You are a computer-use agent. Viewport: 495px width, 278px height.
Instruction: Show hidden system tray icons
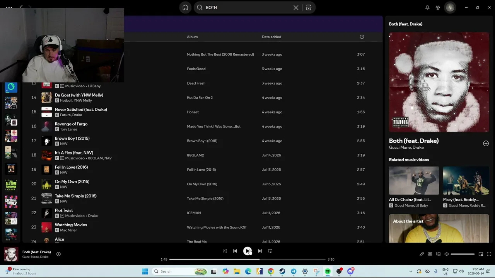tap(411, 271)
